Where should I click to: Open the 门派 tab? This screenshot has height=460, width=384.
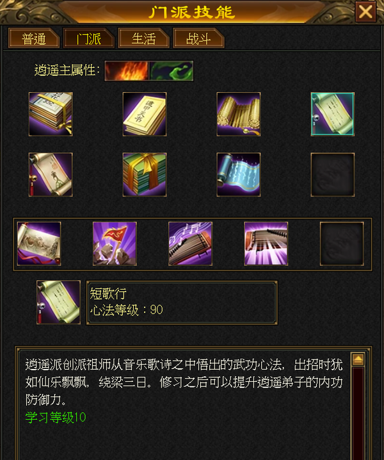(88, 38)
